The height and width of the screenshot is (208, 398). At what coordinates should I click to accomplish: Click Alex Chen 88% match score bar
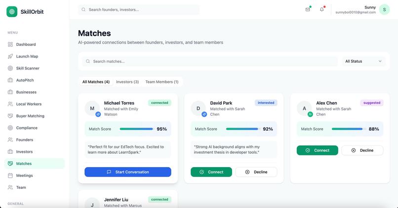349,129
